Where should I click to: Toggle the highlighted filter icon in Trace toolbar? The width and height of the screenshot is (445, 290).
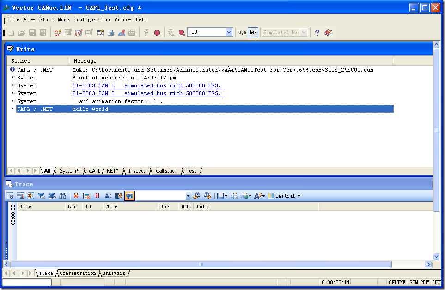pos(129,196)
